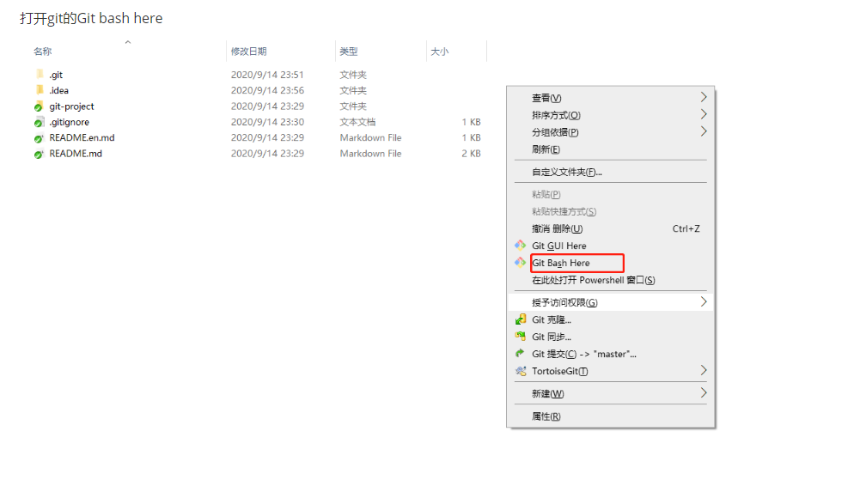The width and height of the screenshot is (854, 480).
Task: Open Git Bash Here from context menu
Action: pyautogui.click(x=610, y=263)
